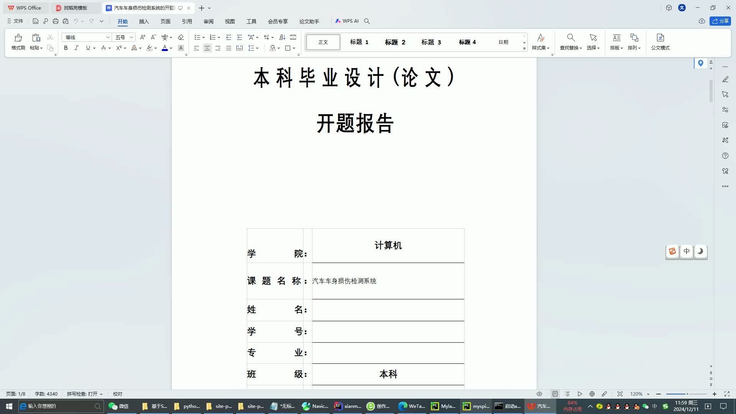
Task: Click the search magnifier next to WPS AI
Action: [367, 21]
